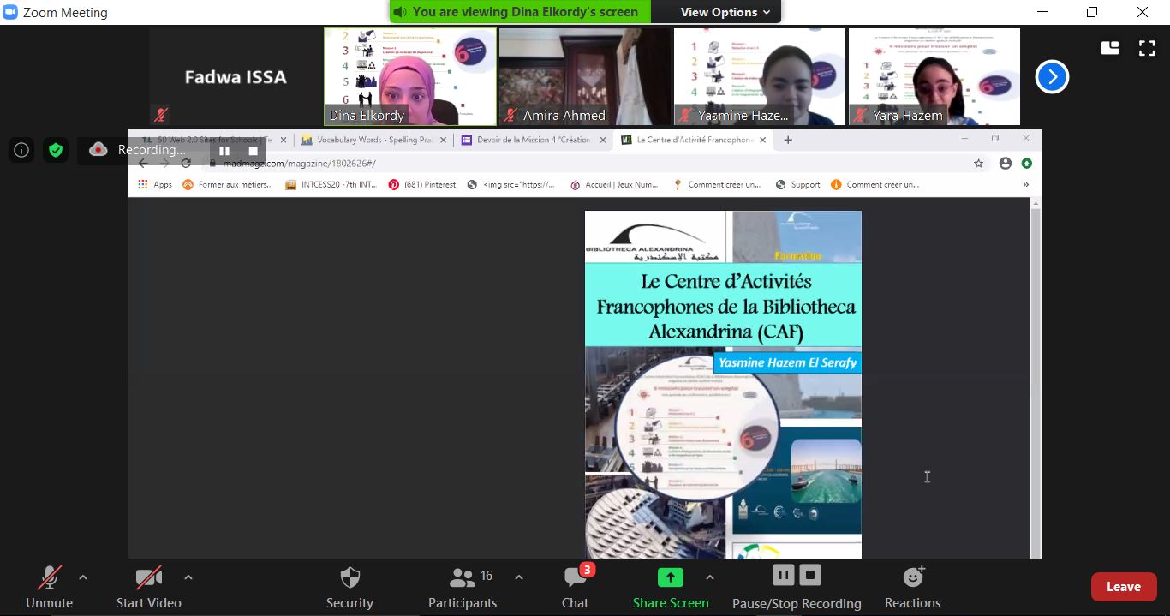
Task: Open the View Options dropdown
Action: [725, 12]
